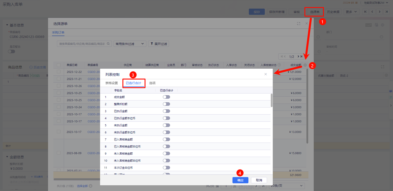Open the 常用条件过滤 dropdown
Screen dimensions: 393x191
point(130,44)
